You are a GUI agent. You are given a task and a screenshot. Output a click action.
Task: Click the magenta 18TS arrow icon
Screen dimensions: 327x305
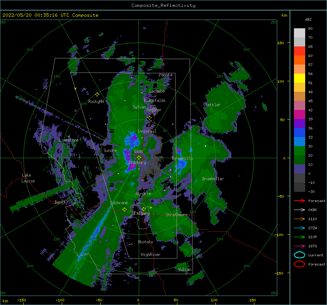[x=299, y=246]
